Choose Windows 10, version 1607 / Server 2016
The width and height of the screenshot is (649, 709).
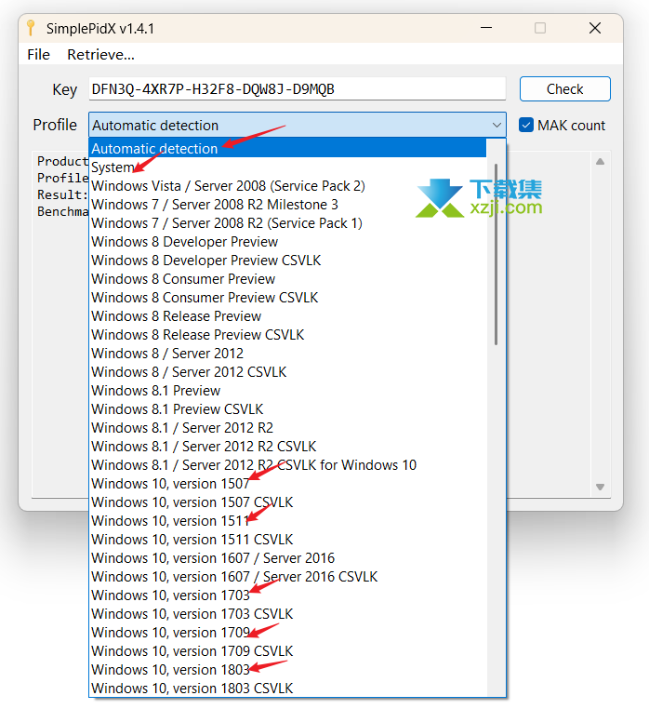tap(288, 557)
